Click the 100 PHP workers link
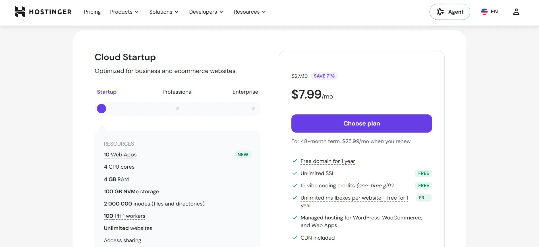 [x=125, y=216]
